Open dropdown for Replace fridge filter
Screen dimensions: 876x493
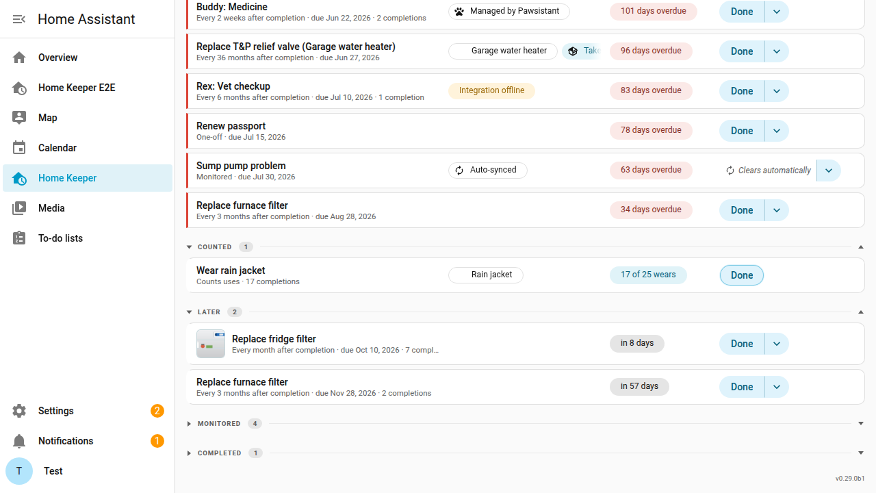pyautogui.click(x=777, y=344)
